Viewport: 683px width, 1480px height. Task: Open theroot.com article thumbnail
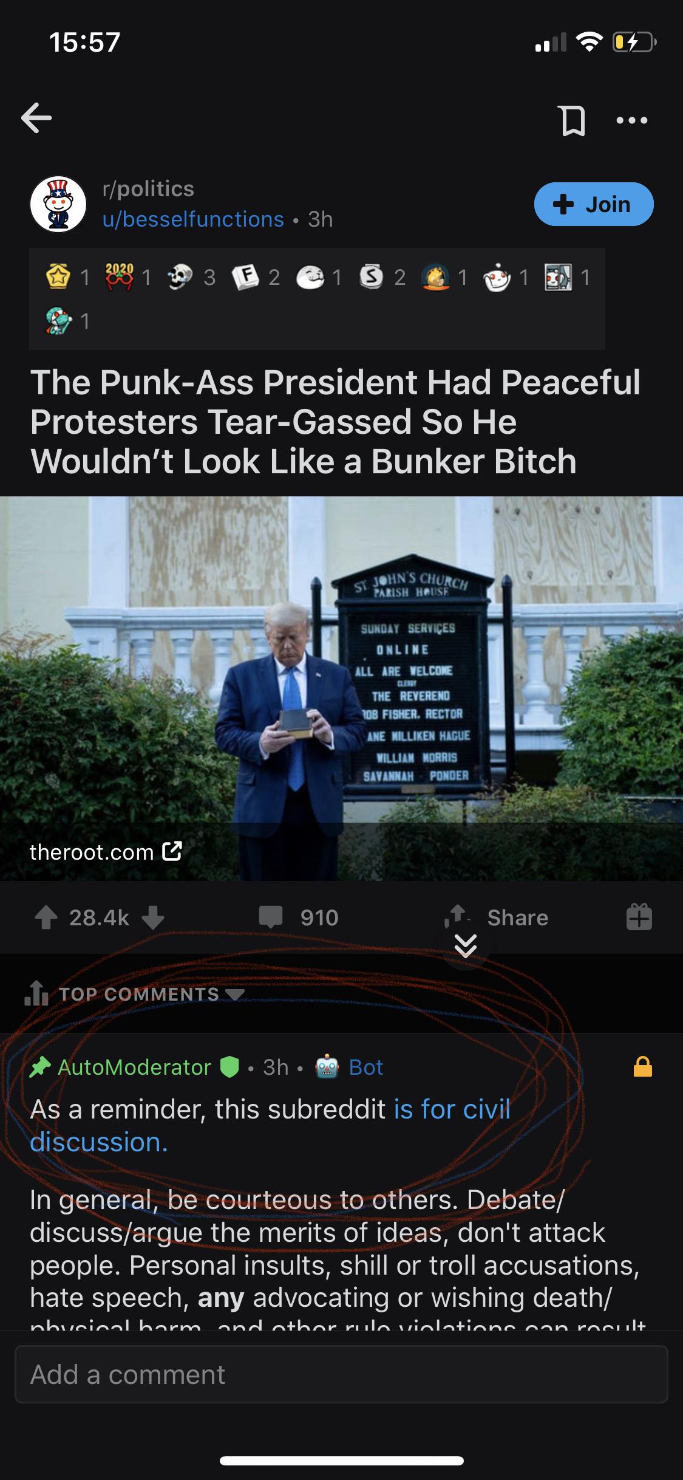tap(341, 688)
